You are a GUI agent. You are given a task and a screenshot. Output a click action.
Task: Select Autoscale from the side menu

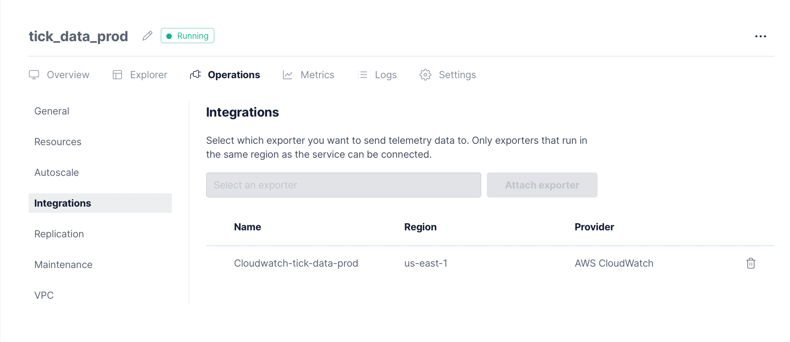pyautogui.click(x=57, y=172)
